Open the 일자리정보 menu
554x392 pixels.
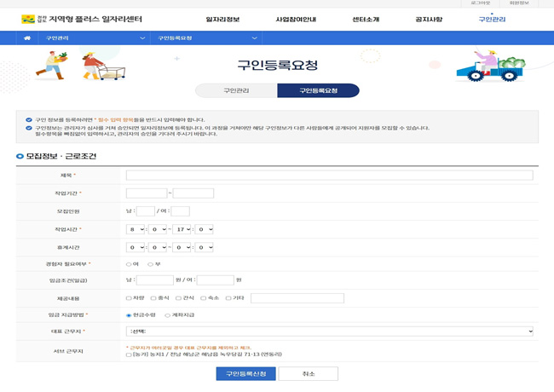click(222, 20)
